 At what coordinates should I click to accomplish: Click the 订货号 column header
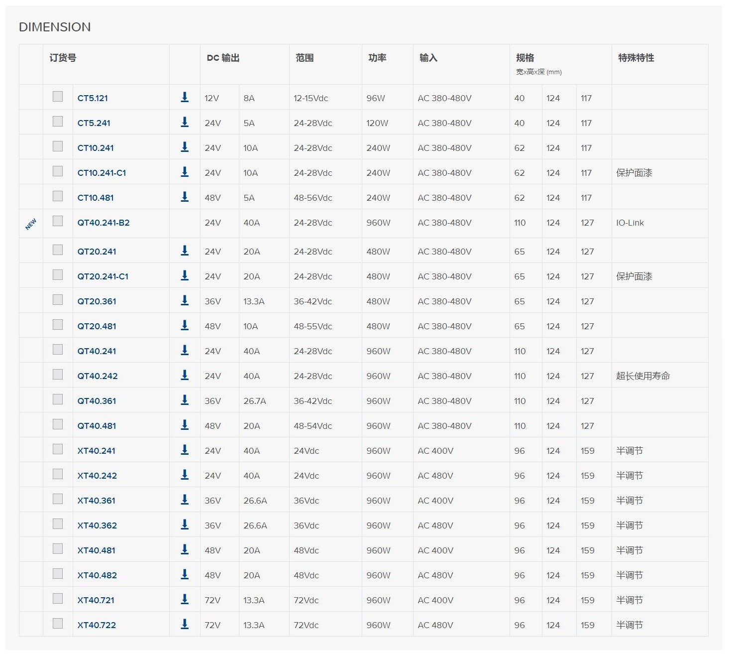click(x=63, y=58)
